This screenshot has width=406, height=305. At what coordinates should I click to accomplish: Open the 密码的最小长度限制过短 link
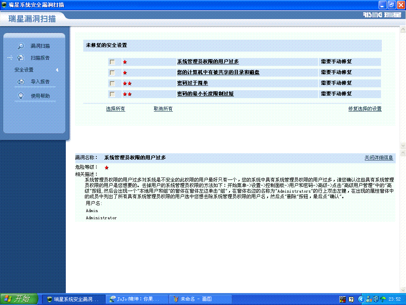tap(205, 94)
